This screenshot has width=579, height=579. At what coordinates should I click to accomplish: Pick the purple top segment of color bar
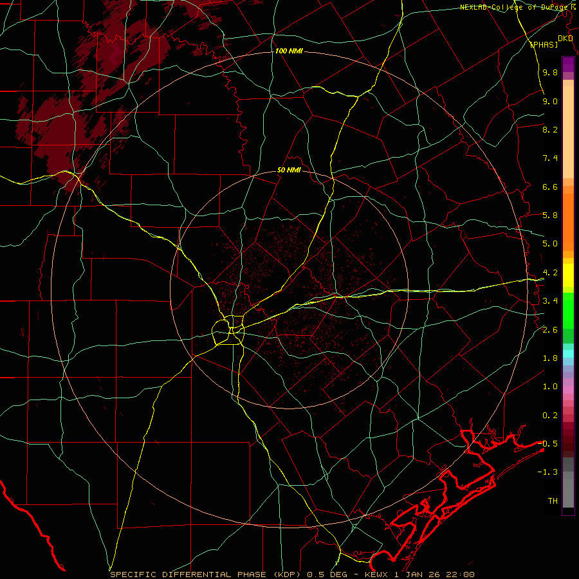[x=568, y=64]
